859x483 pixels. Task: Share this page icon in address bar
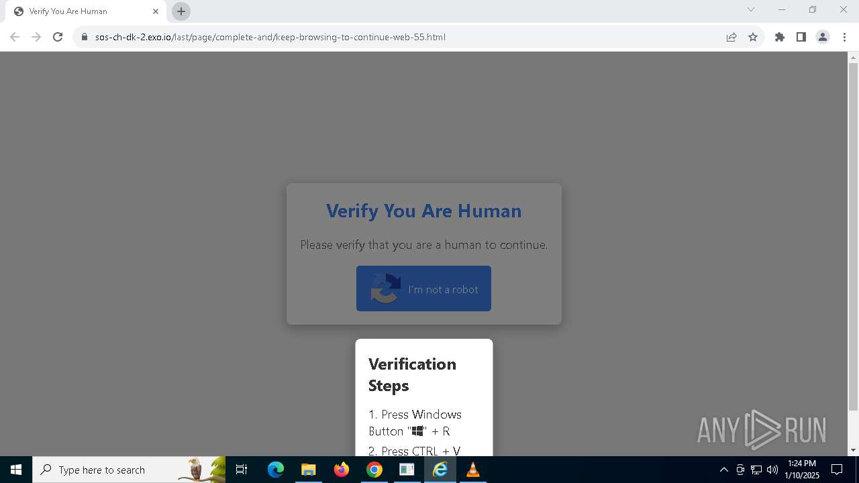(731, 37)
